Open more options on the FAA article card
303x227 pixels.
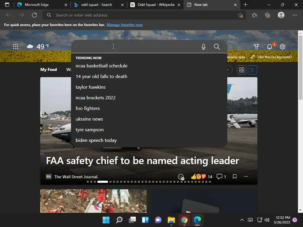click(x=246, y=176)
